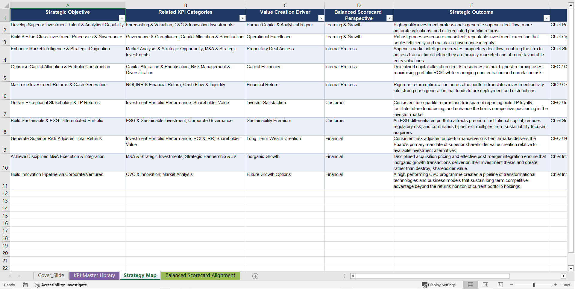Select all cells via corner button

5,5
